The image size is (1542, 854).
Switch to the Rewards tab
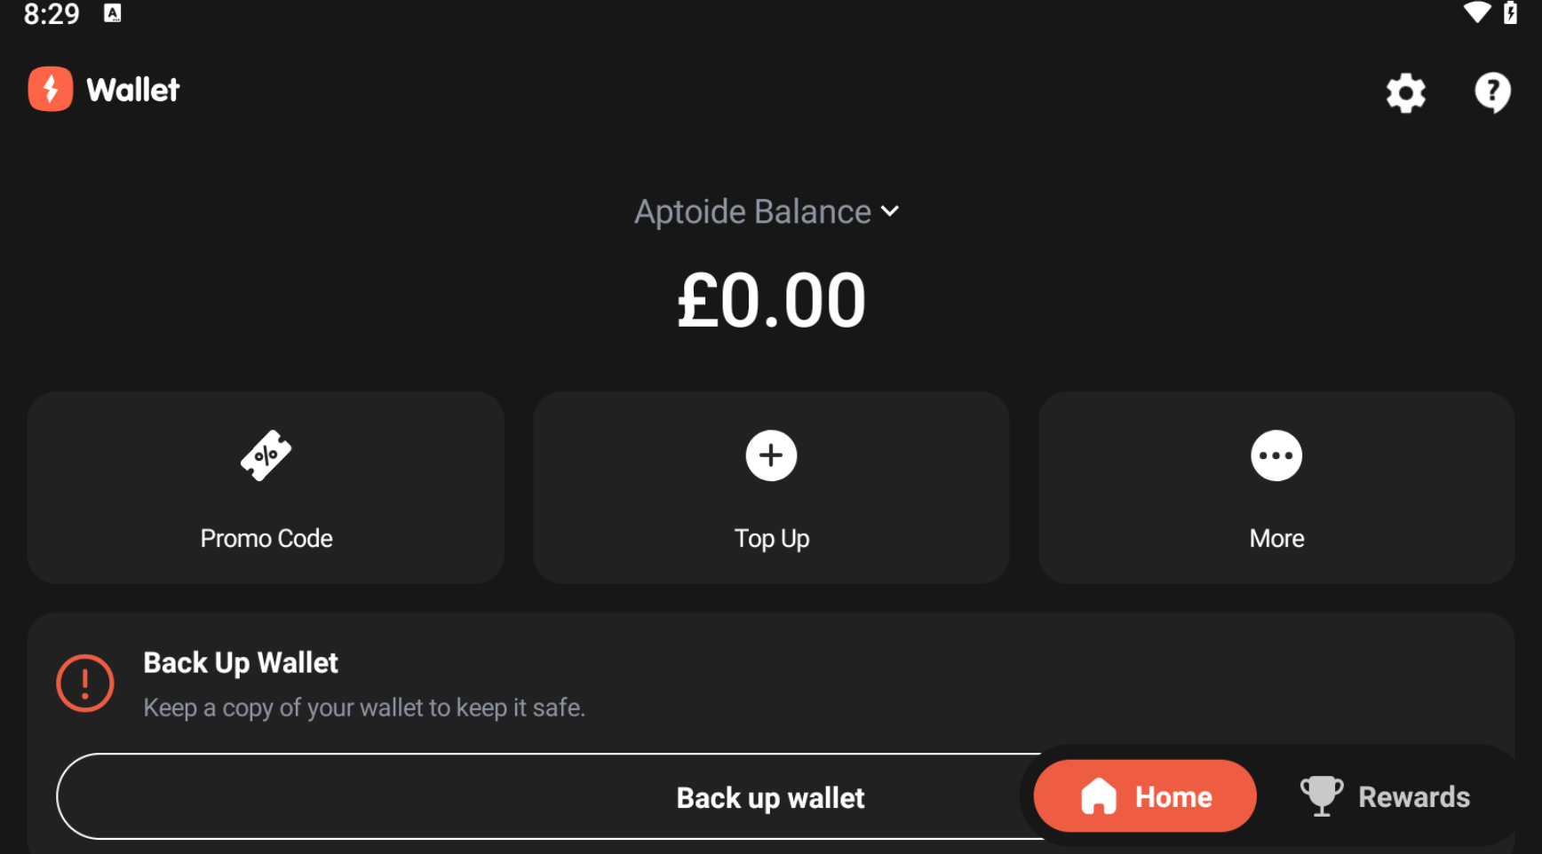pyautogui.click(x=1386, y=796)
